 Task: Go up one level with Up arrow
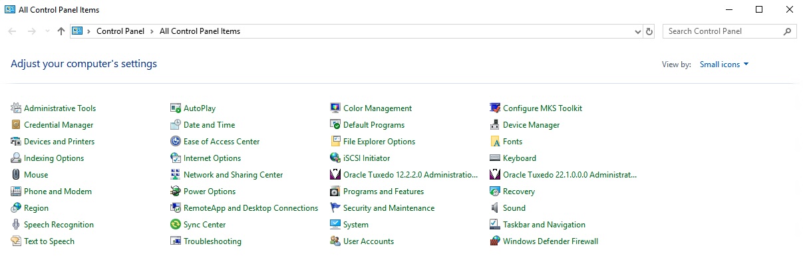pyautogui.click(x=61, y=31)
